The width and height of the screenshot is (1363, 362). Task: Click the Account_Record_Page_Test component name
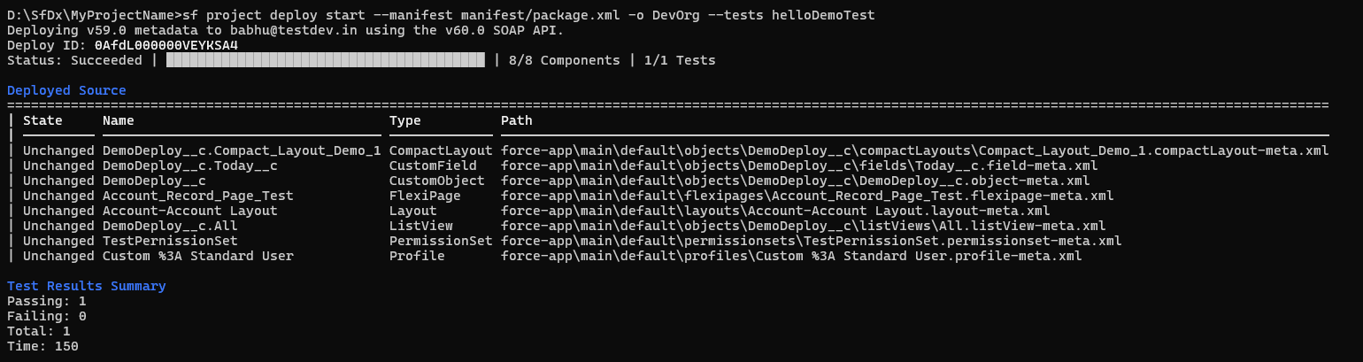pyautogui.click(x=198, y=196)
